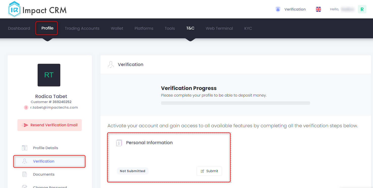This screenshot has height=188, width=373.
Task: Click the Impact CRM logo icon
Action: [14, 9]
